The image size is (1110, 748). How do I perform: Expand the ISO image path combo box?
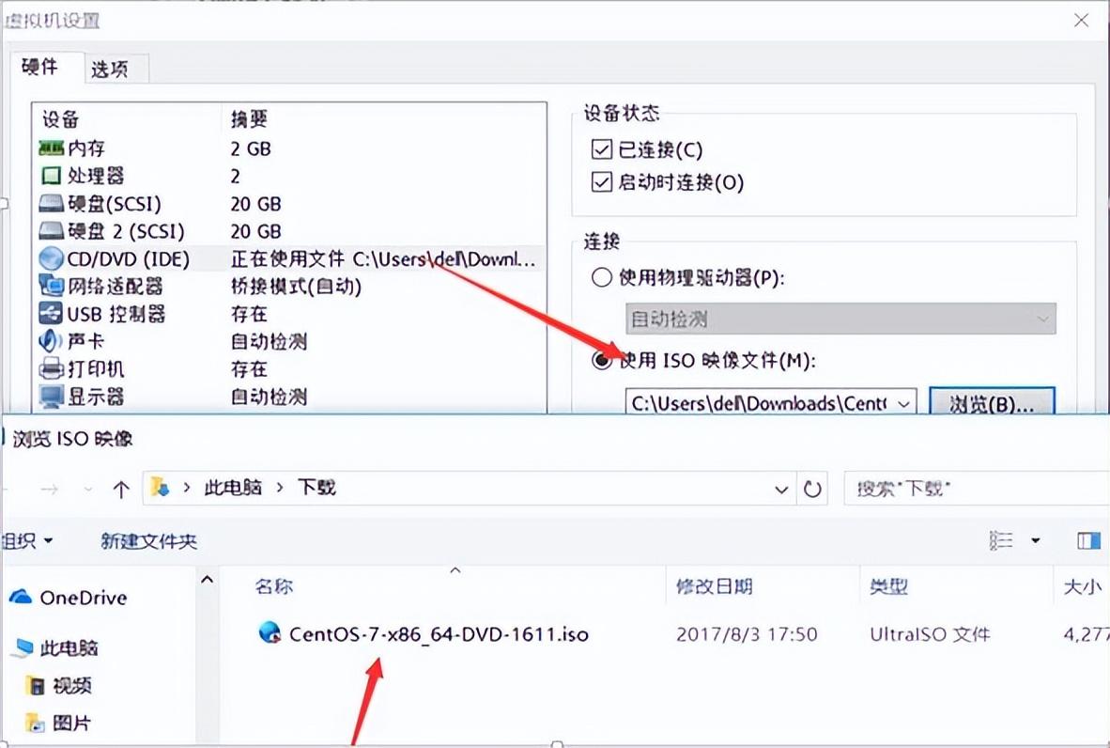pyautogui.click(x=903, y=403)
